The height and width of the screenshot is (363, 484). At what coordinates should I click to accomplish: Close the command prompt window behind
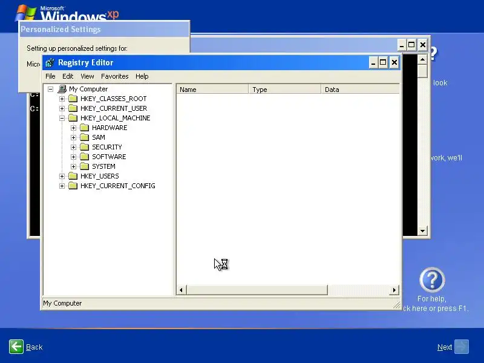422,45
